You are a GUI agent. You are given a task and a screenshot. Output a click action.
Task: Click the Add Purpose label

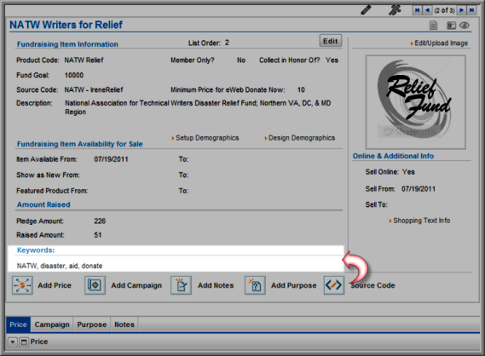(294, 285)
